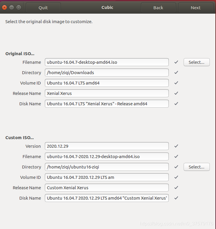The height and width of the screenshot is (229, 216).
Task: Click the original Disk Name field
Action: (x=107, y=104)
